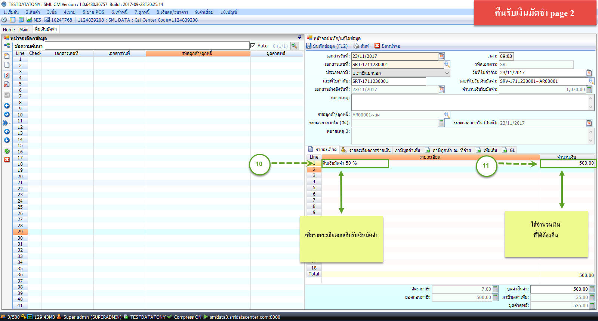Viewport: 598px width, 321px height.
Task: Click the green help question mark icon
Action: pyautogui.click(x=7, y=151)
